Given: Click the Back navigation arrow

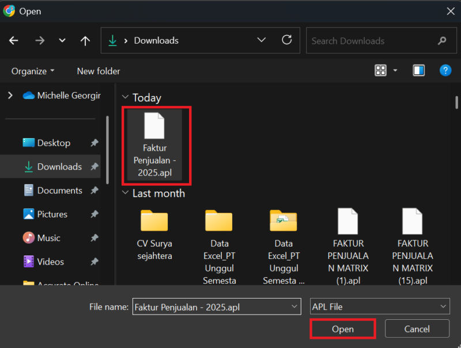Looking at the screenshot, I should pos(14,41).
